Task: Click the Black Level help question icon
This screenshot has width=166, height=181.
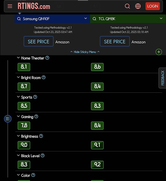Action: point(43,156)
